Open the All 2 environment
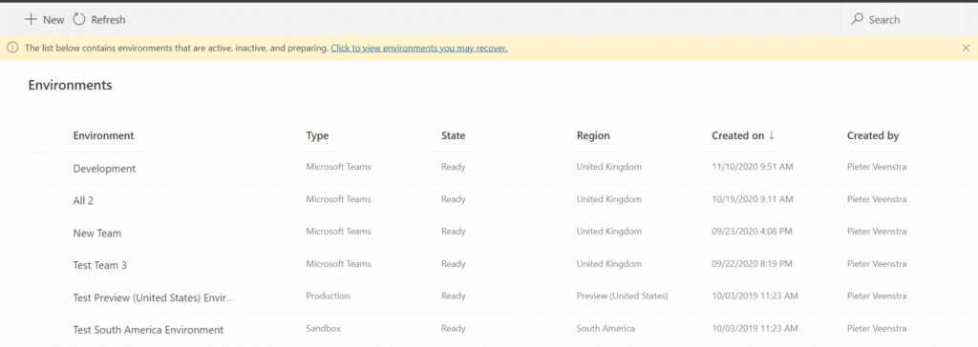This screenshot has width=978, height=347. click(x=84, y=200)
